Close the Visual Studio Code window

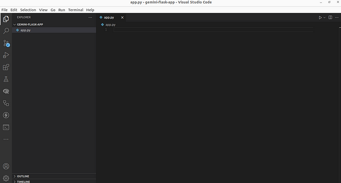(338, 2)
